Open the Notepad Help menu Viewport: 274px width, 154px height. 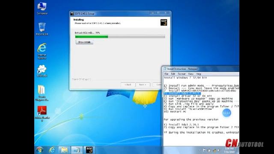point(199,74)
